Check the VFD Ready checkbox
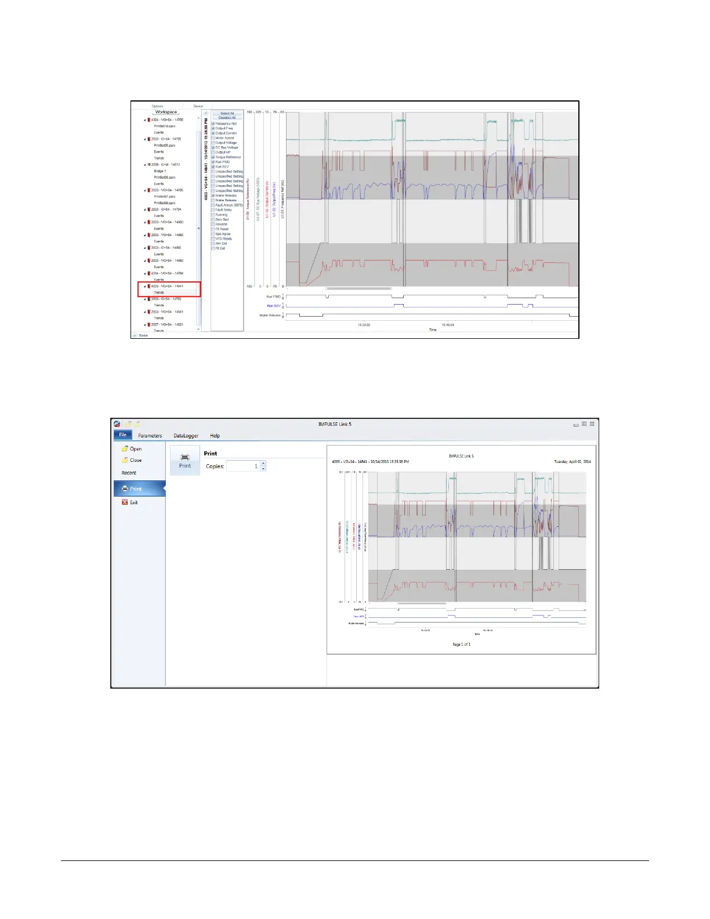The height and width of the screenshot is (919, 710). point(213,238)
